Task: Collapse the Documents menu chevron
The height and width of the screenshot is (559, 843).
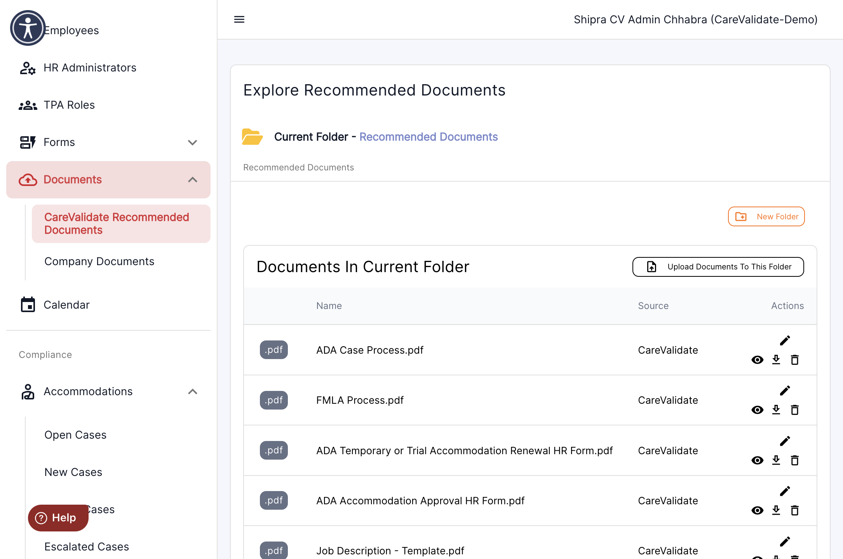Action: click(192, 180)
